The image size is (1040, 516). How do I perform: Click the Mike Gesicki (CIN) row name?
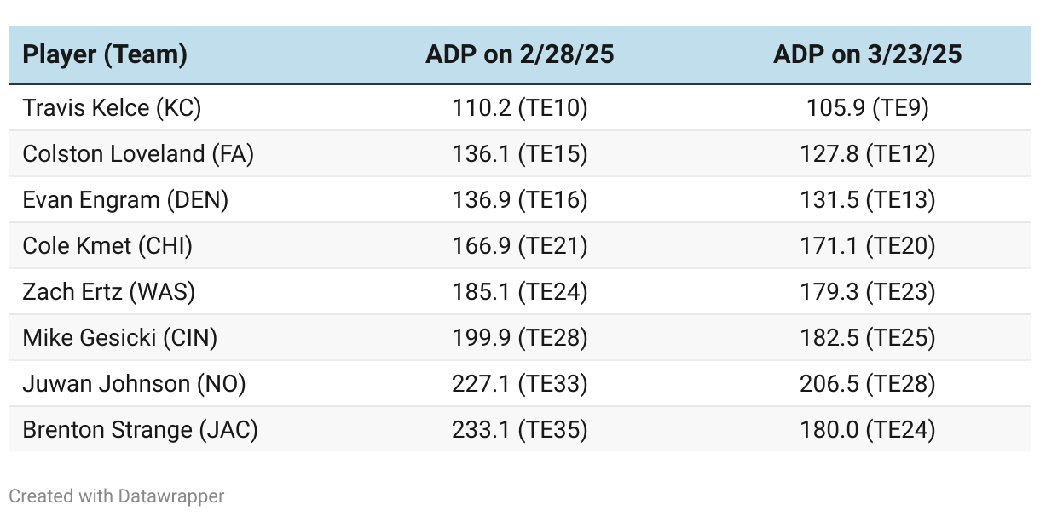click(x=120, y=338)
